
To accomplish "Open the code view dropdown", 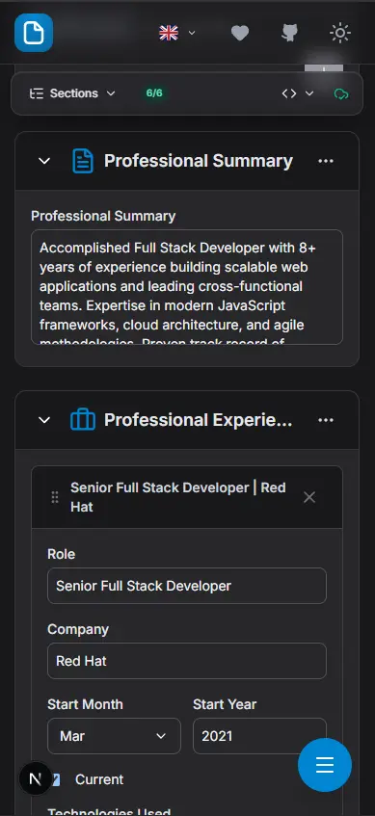I will coord(298,93).
